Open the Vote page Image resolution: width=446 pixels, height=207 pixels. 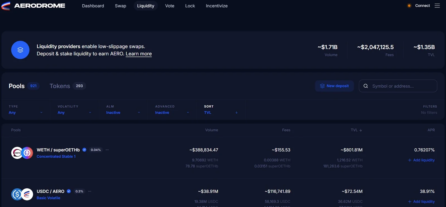point(170,6)
